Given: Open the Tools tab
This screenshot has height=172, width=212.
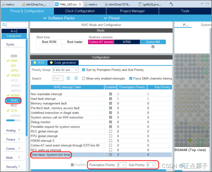Looking at the screenshot, I should [185, 11].
